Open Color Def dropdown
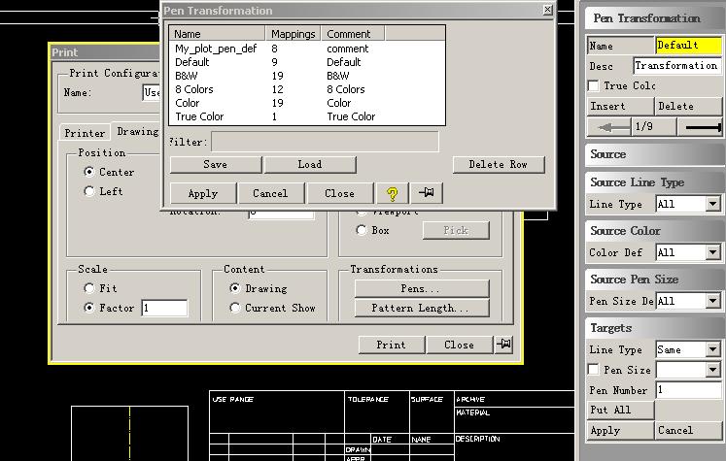The width and height of the screenshot is (726, 461). 713,252
